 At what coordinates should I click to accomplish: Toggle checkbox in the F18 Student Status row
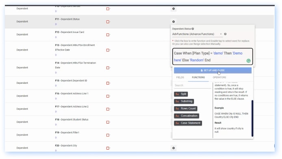click(x=108, y=122)
